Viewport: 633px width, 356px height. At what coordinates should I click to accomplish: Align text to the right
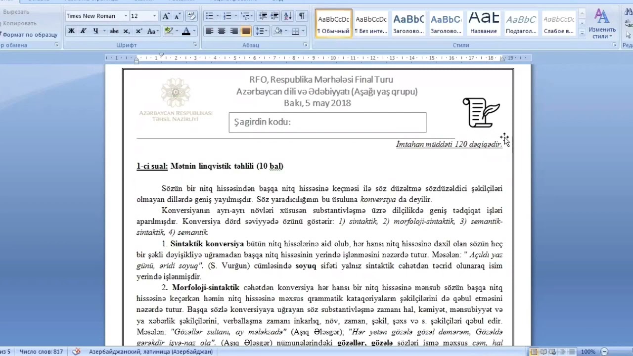point(234,31)
